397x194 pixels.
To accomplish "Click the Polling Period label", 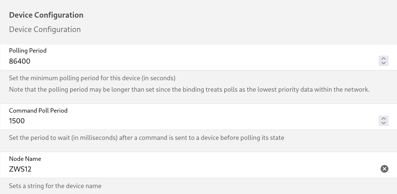I will point(28,50).
